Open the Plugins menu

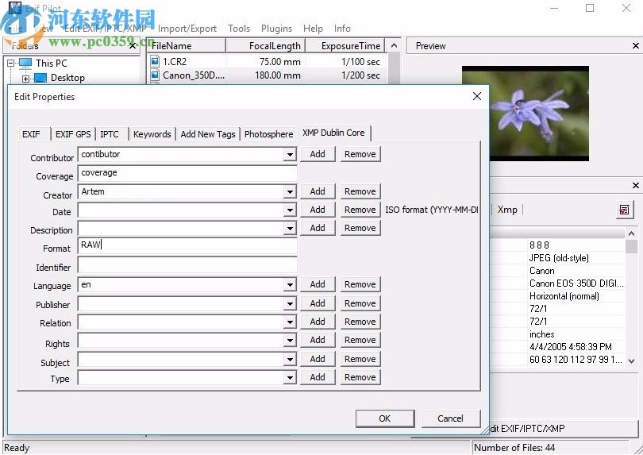(x=276, y=29)
